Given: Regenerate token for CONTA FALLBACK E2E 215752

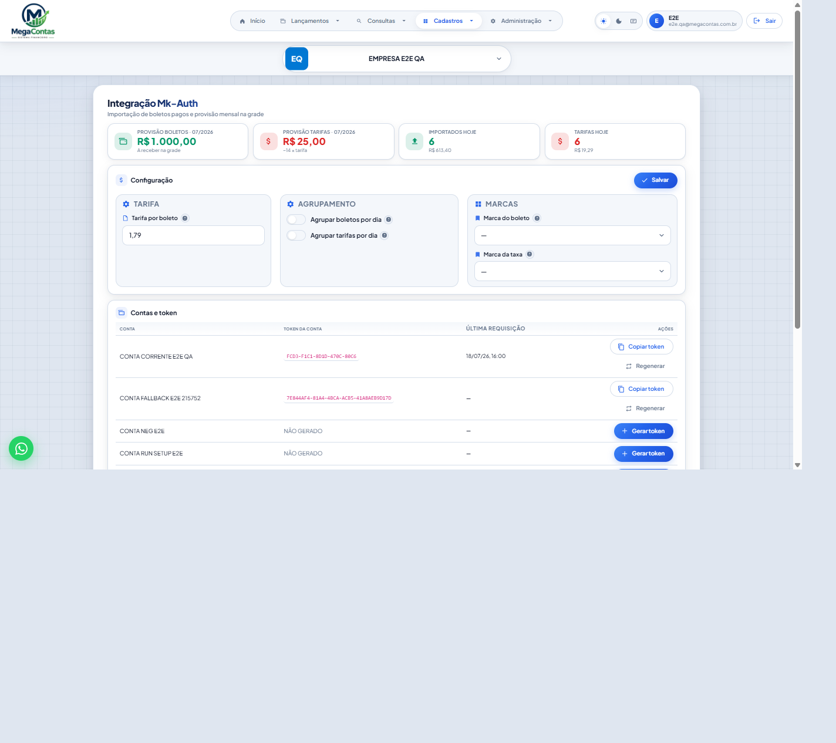Looking at the screenshot, I should click(645, 408).
